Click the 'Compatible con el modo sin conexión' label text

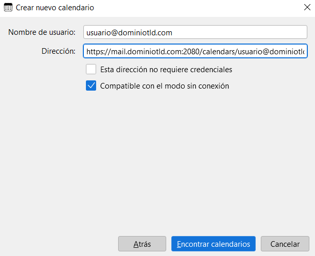(x=165, y=86)
